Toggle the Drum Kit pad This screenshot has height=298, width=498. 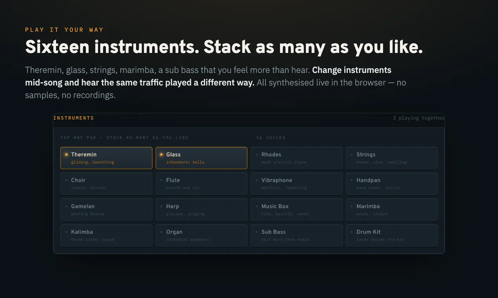point(392,235)
